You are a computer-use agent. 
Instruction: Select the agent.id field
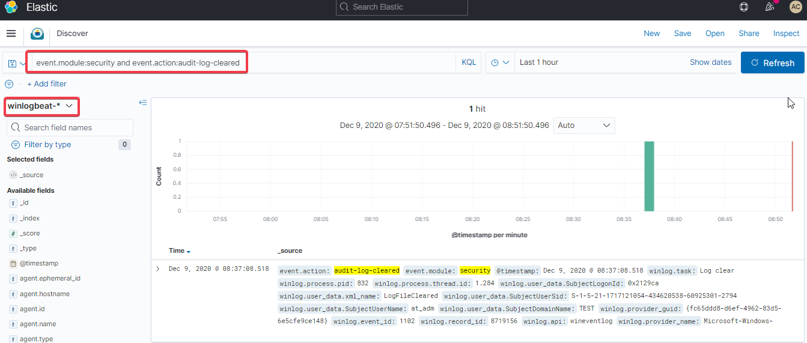coord(33,309)
